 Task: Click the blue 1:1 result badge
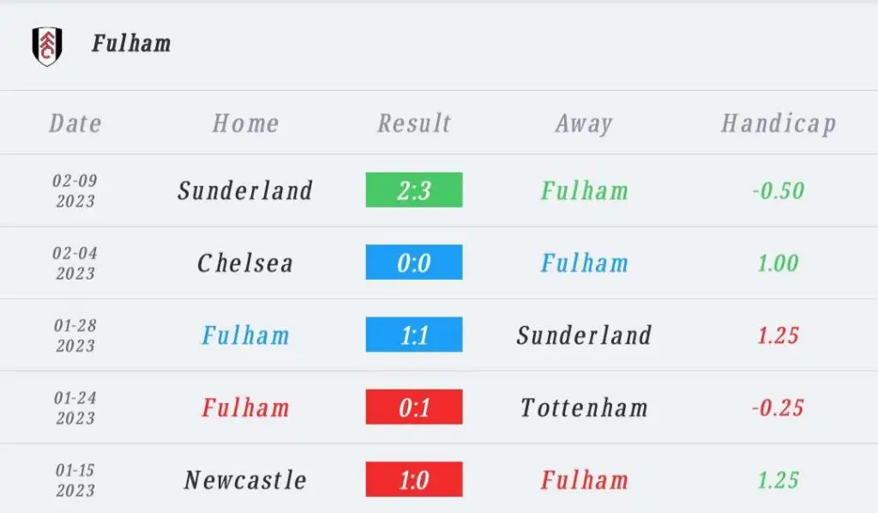(x=414, y=335)
